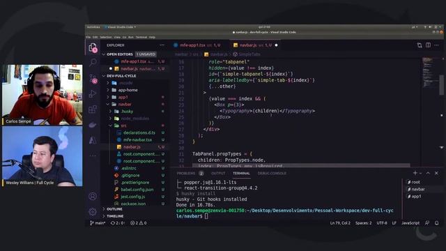Click the LF end of line indicator

[x=394, y=223]
